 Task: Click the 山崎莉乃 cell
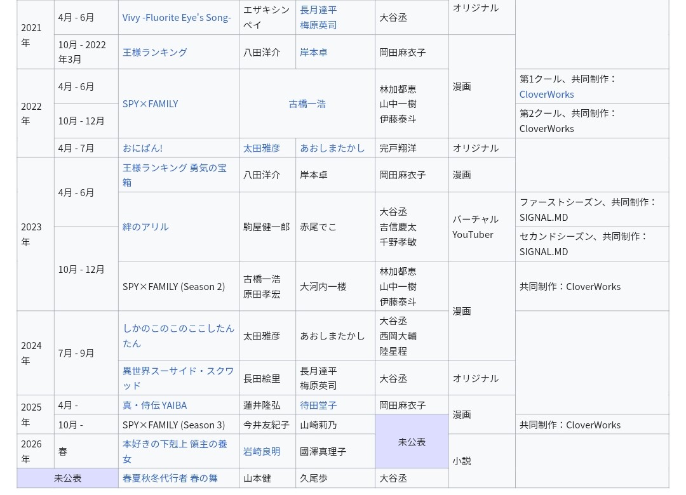335,424
